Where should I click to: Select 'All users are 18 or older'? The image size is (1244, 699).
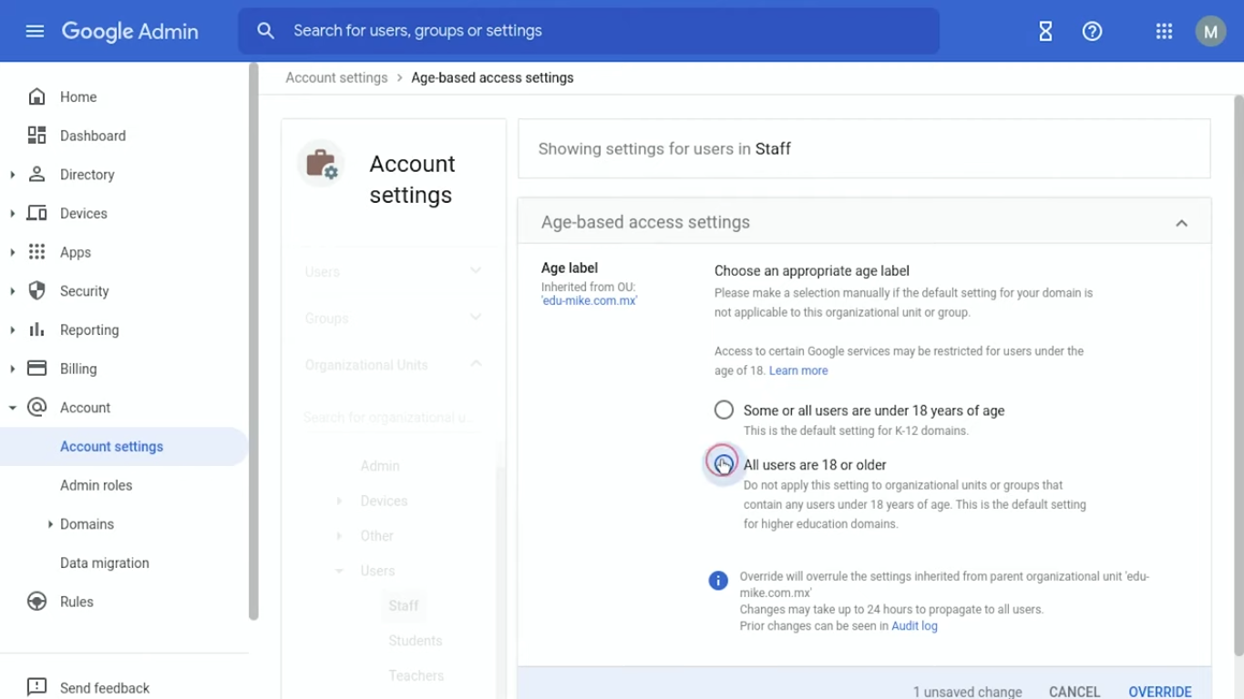point(724,464)
